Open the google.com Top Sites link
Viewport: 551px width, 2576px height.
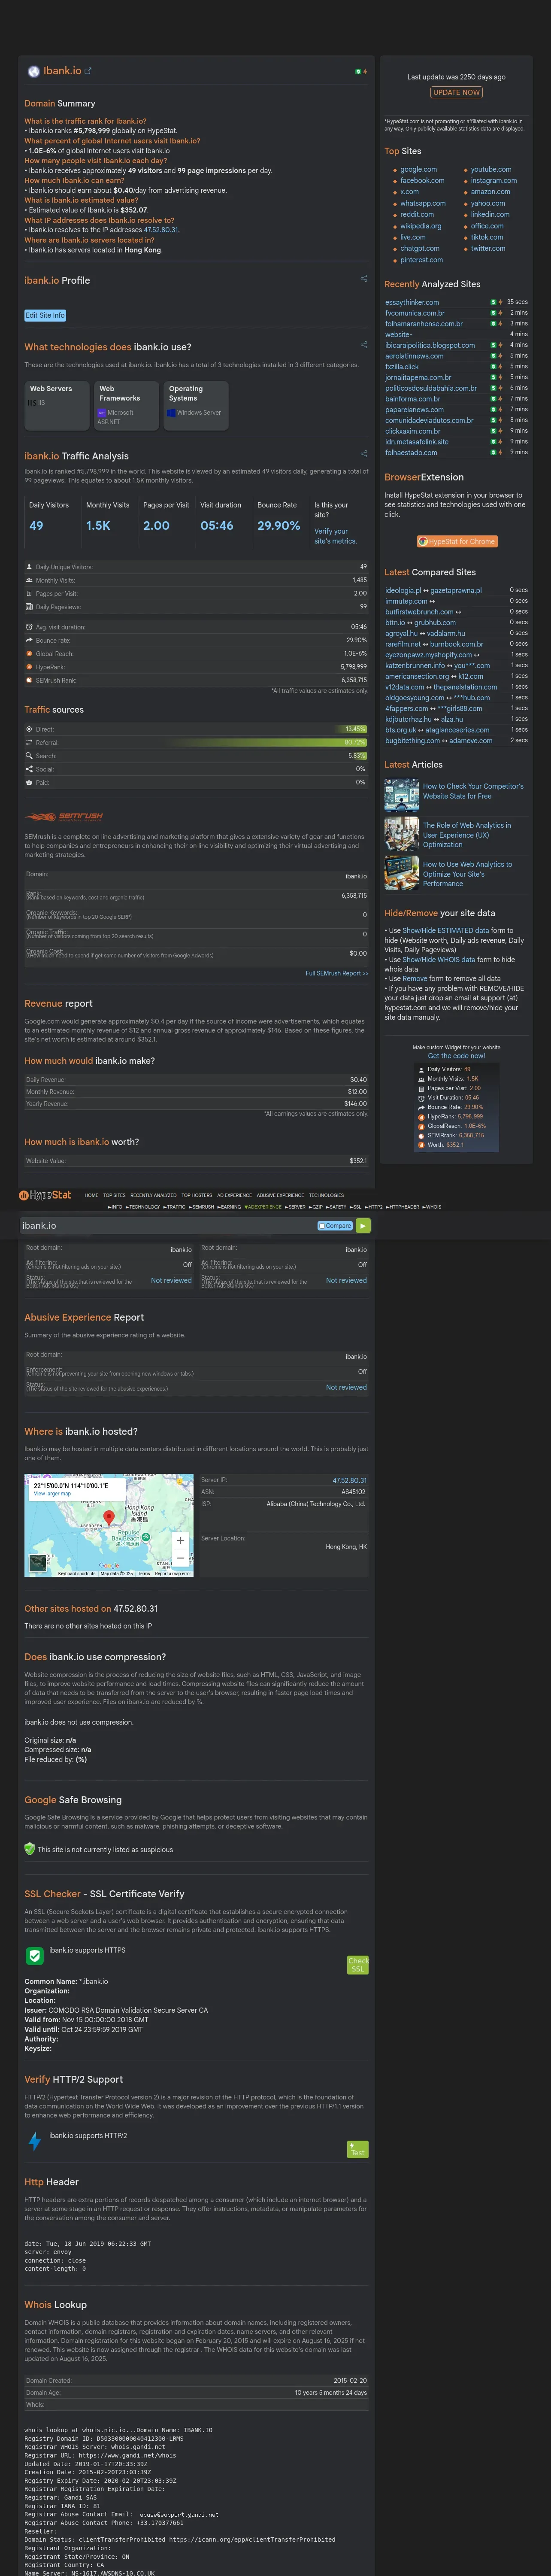[418, 169]
